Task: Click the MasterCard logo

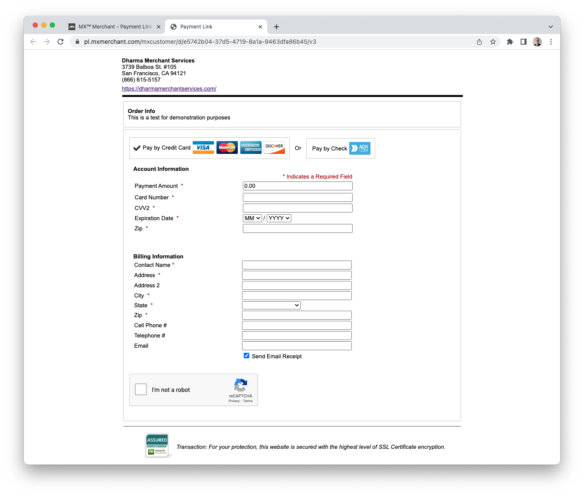Action: click(227, 147)
